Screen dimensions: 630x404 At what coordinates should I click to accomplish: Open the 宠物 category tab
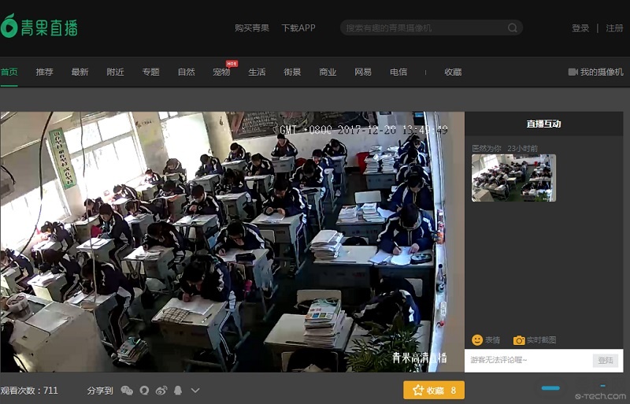(221, 72)
